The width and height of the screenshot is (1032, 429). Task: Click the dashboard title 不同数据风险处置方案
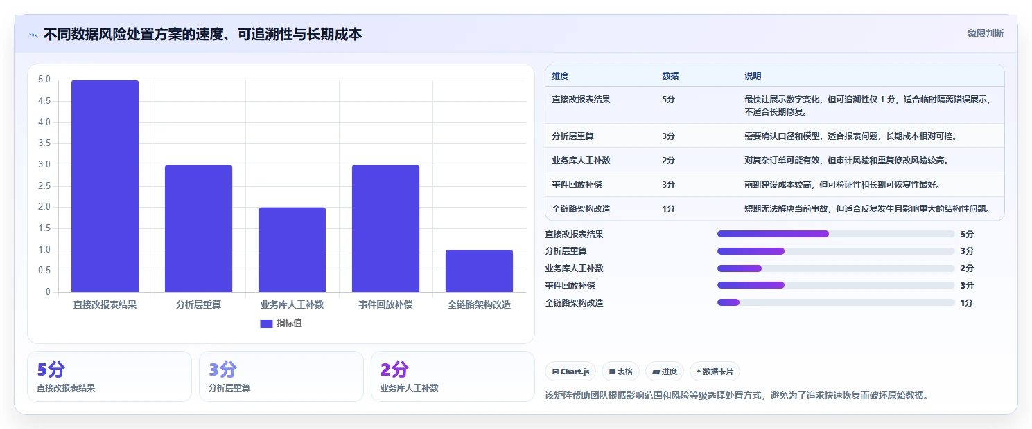[x=202, y=34]
